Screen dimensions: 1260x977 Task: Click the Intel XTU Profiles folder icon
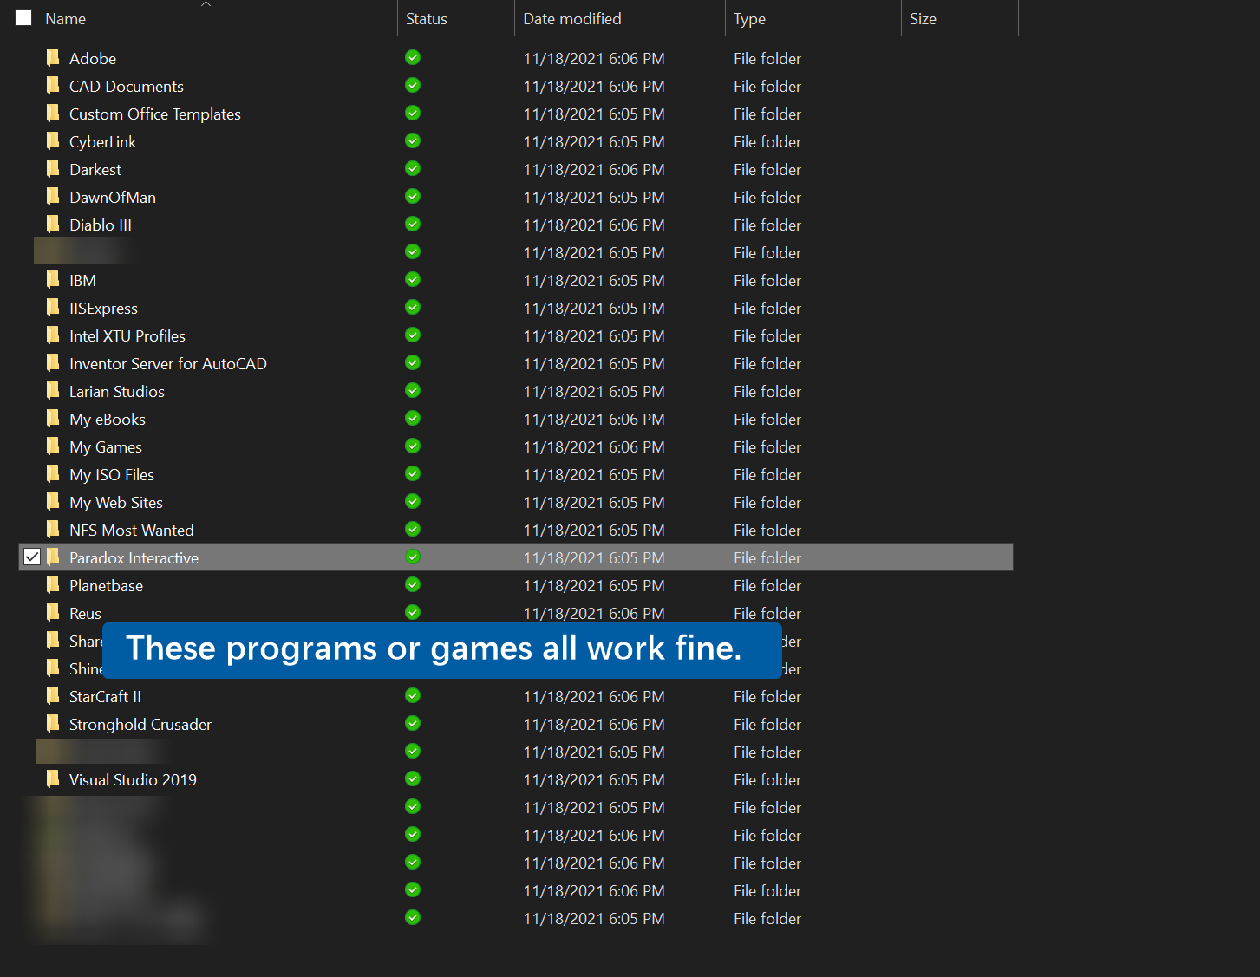tap(53, 335)
